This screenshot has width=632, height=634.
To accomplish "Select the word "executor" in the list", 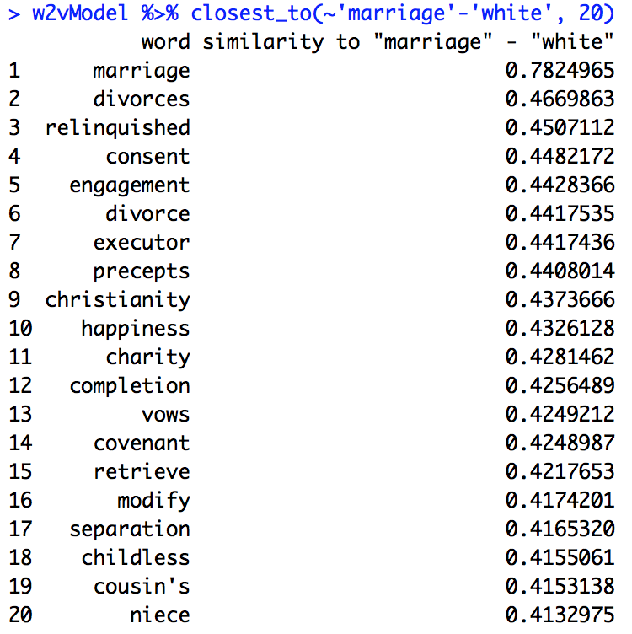I will [142, 243].
